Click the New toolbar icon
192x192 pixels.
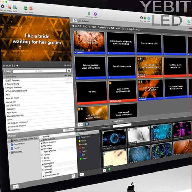click(x=26, y=9)
